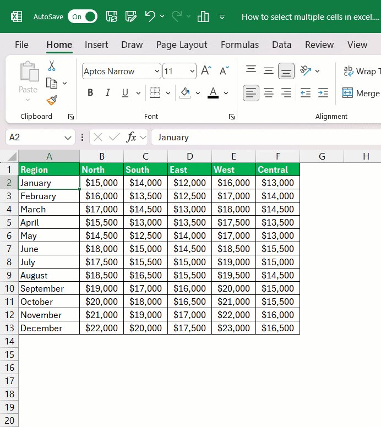The image size is (381, 427).
Task: Expand the Fill Color palette arrow
Action: [x=198, y=94]
